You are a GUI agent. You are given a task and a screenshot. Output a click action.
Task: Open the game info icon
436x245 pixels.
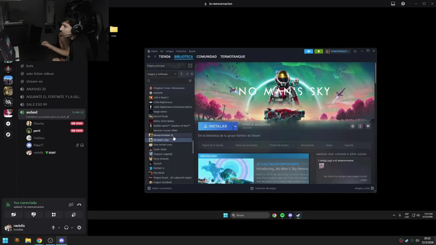pos(360,126)
